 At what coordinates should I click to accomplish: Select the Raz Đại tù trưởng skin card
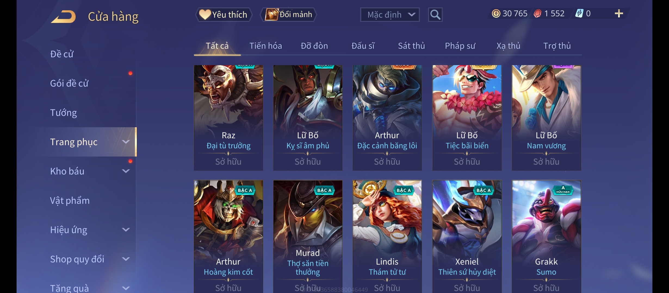point(228,118)
